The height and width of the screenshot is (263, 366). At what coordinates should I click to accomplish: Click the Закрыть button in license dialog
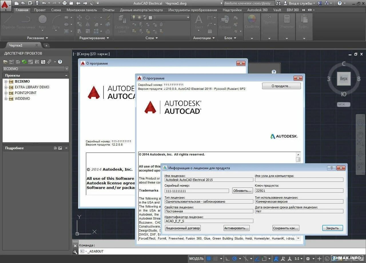click(332, 228)
